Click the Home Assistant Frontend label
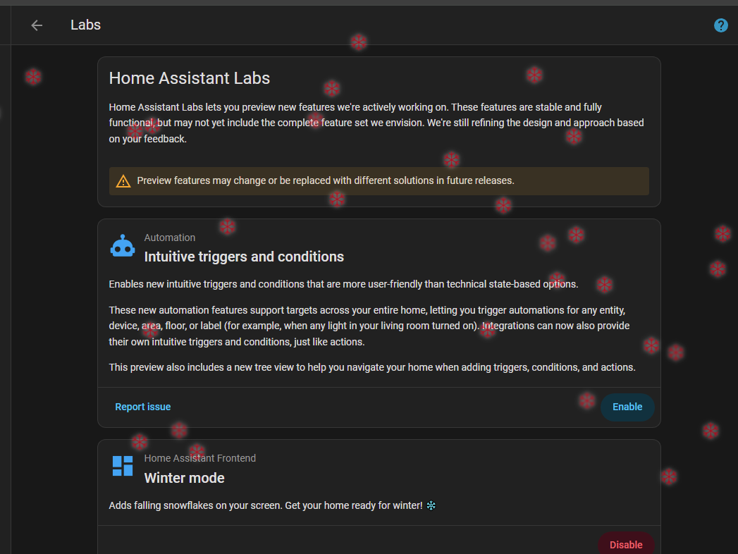Screen dimensions: 738x554 200,458
